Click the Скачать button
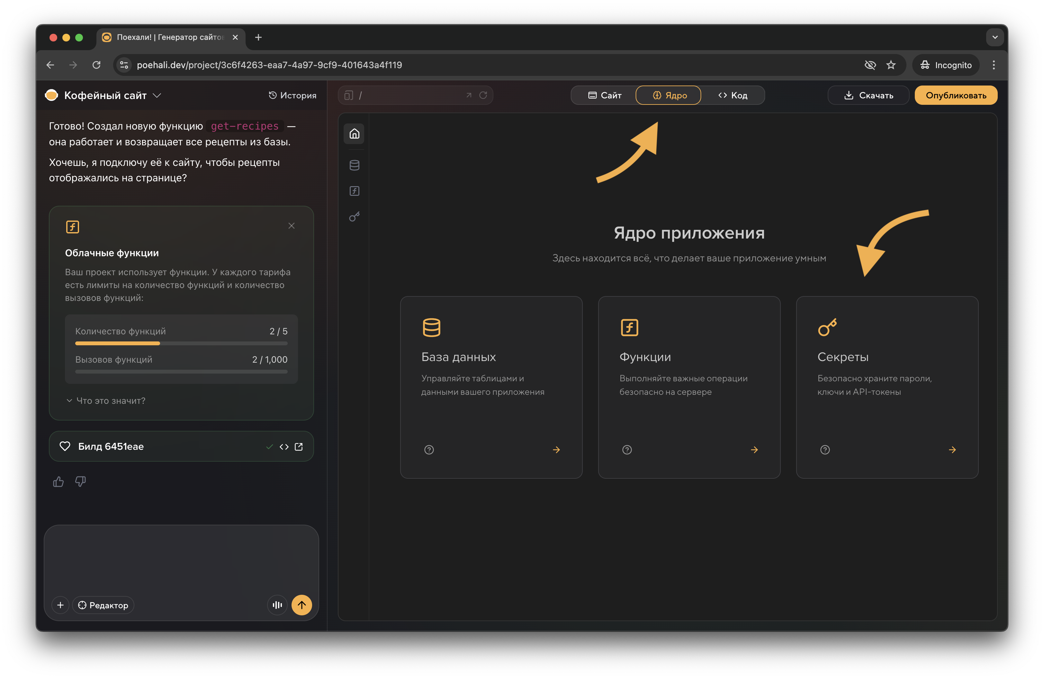 [x=868, y=95]
